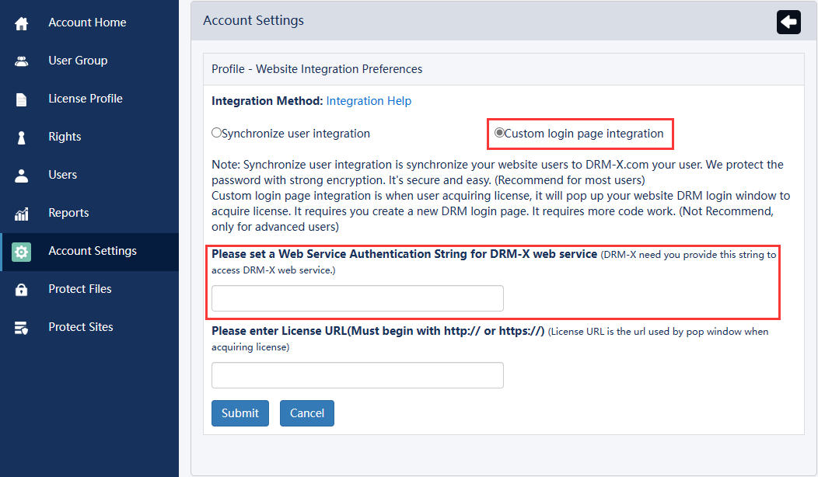Click the Protect Sites shield icon
This screenshot has height=477, width=818.
pos(22,328)
